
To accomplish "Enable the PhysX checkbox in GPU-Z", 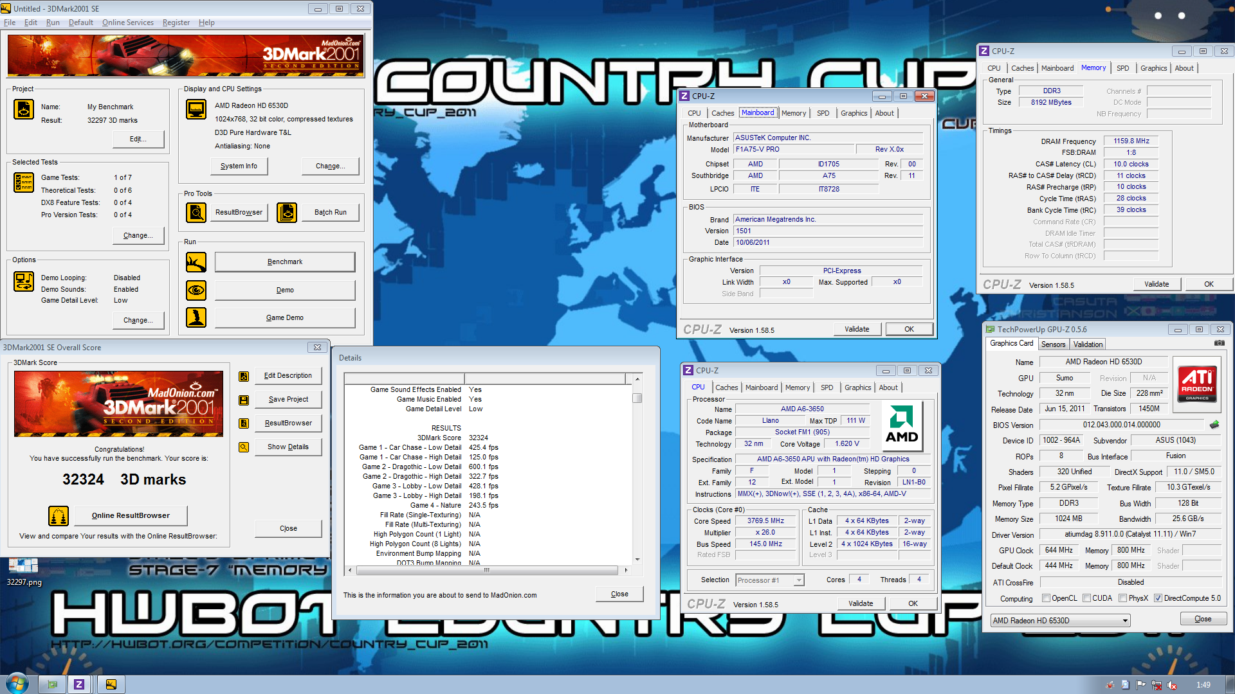I will point(1122,598).
